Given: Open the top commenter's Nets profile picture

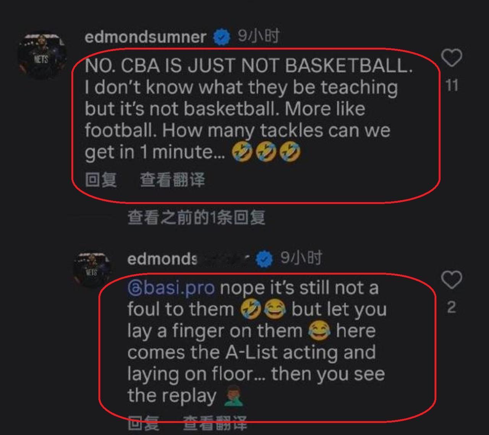Looking at the screenshot, I should tap(42, 56).
